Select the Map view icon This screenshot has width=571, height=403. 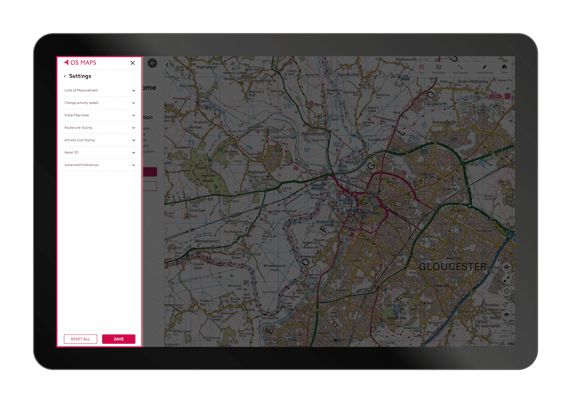(x=421, y=67)
